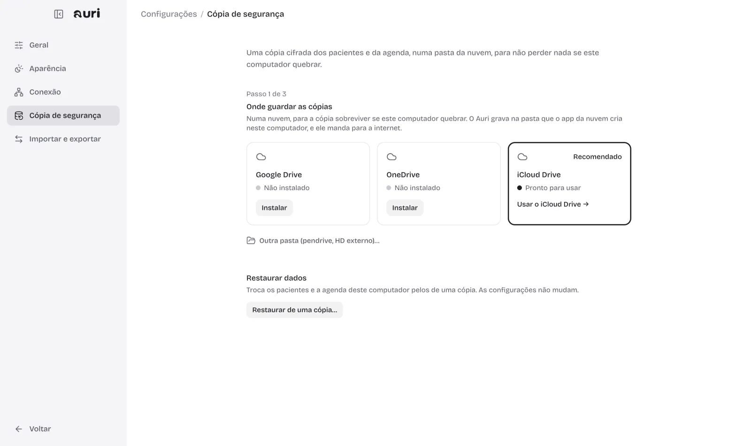Viewport: 751px width, 446px height.
Task: Click the OneDrive card title
Action: [x=403, y=175]
